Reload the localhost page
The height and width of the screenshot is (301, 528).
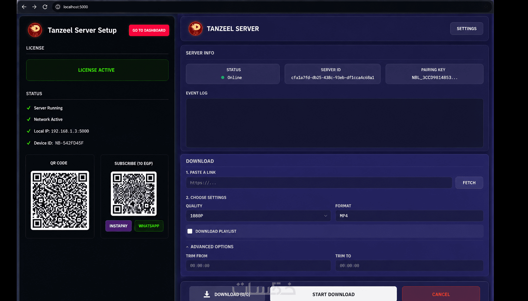point(45,7)
